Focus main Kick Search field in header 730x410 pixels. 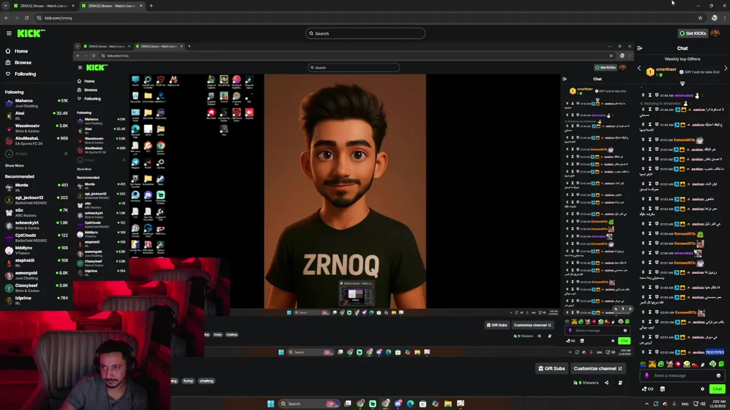[365, 34]
